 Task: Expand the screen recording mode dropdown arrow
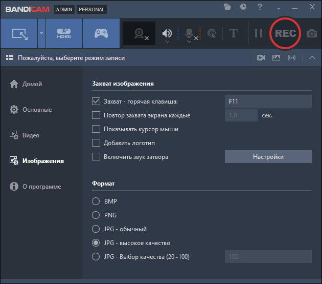pyautogui.click(x=41, y=34)
